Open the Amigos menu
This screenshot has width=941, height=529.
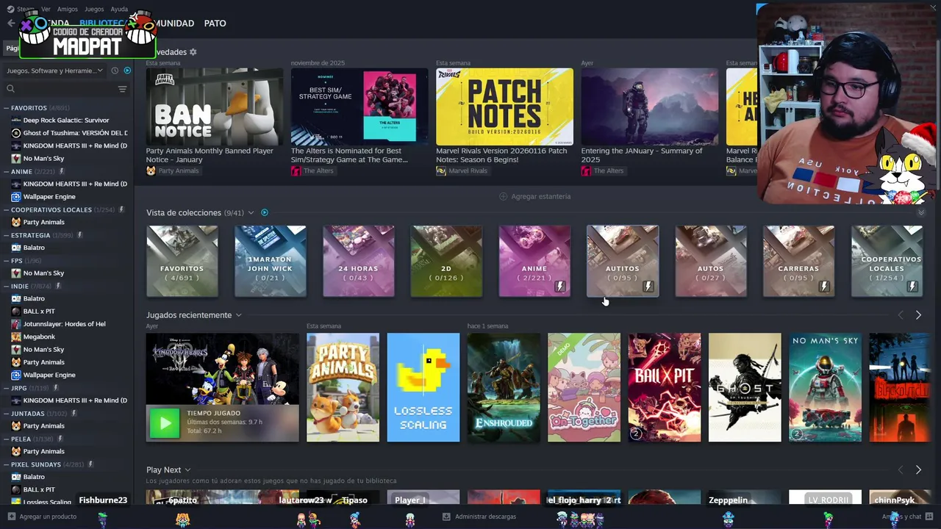point(68,9)
